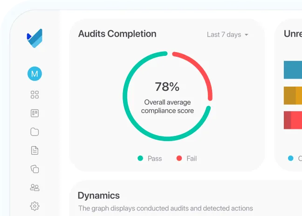Click the 78% compliance score value
Viewport: 302px width, 216px height.
point(167,87)
